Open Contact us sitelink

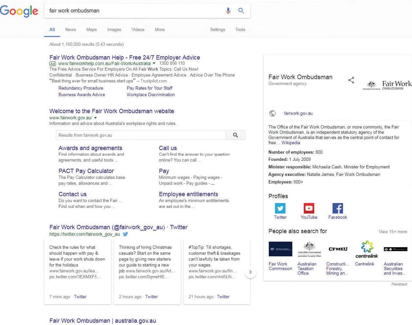[73, 194]
